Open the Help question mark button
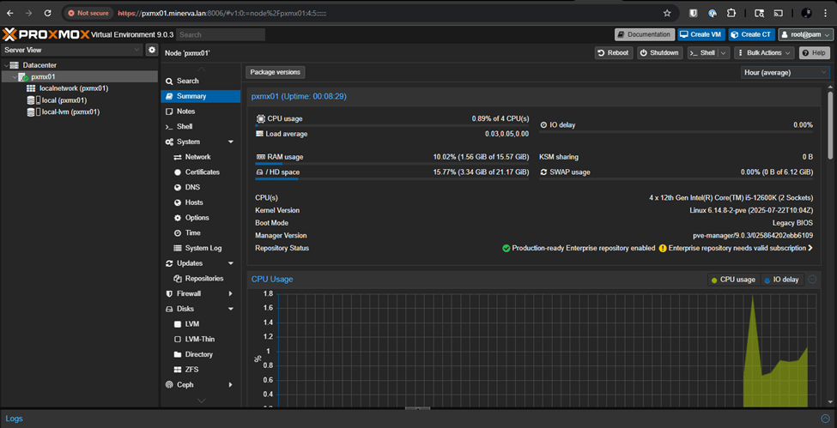The height and width of the screenshot is (428, 837). (x=814, y=53)
